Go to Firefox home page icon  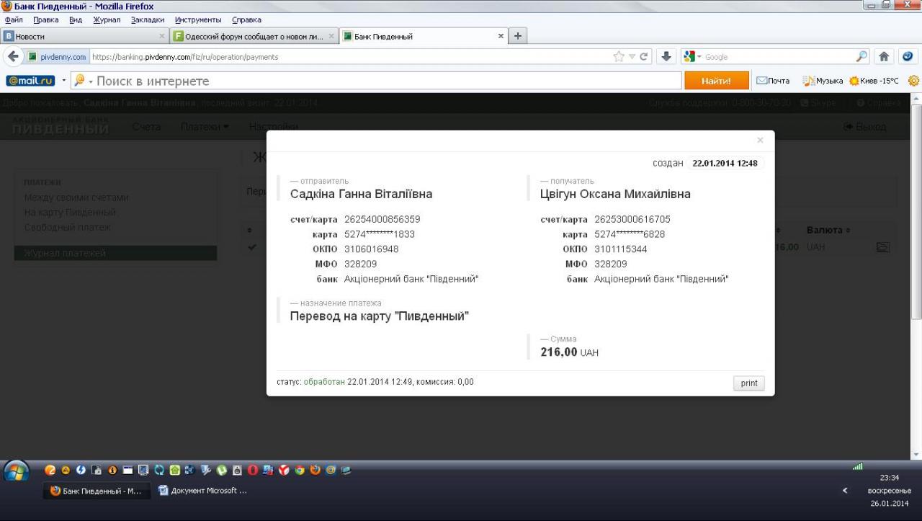884,57
